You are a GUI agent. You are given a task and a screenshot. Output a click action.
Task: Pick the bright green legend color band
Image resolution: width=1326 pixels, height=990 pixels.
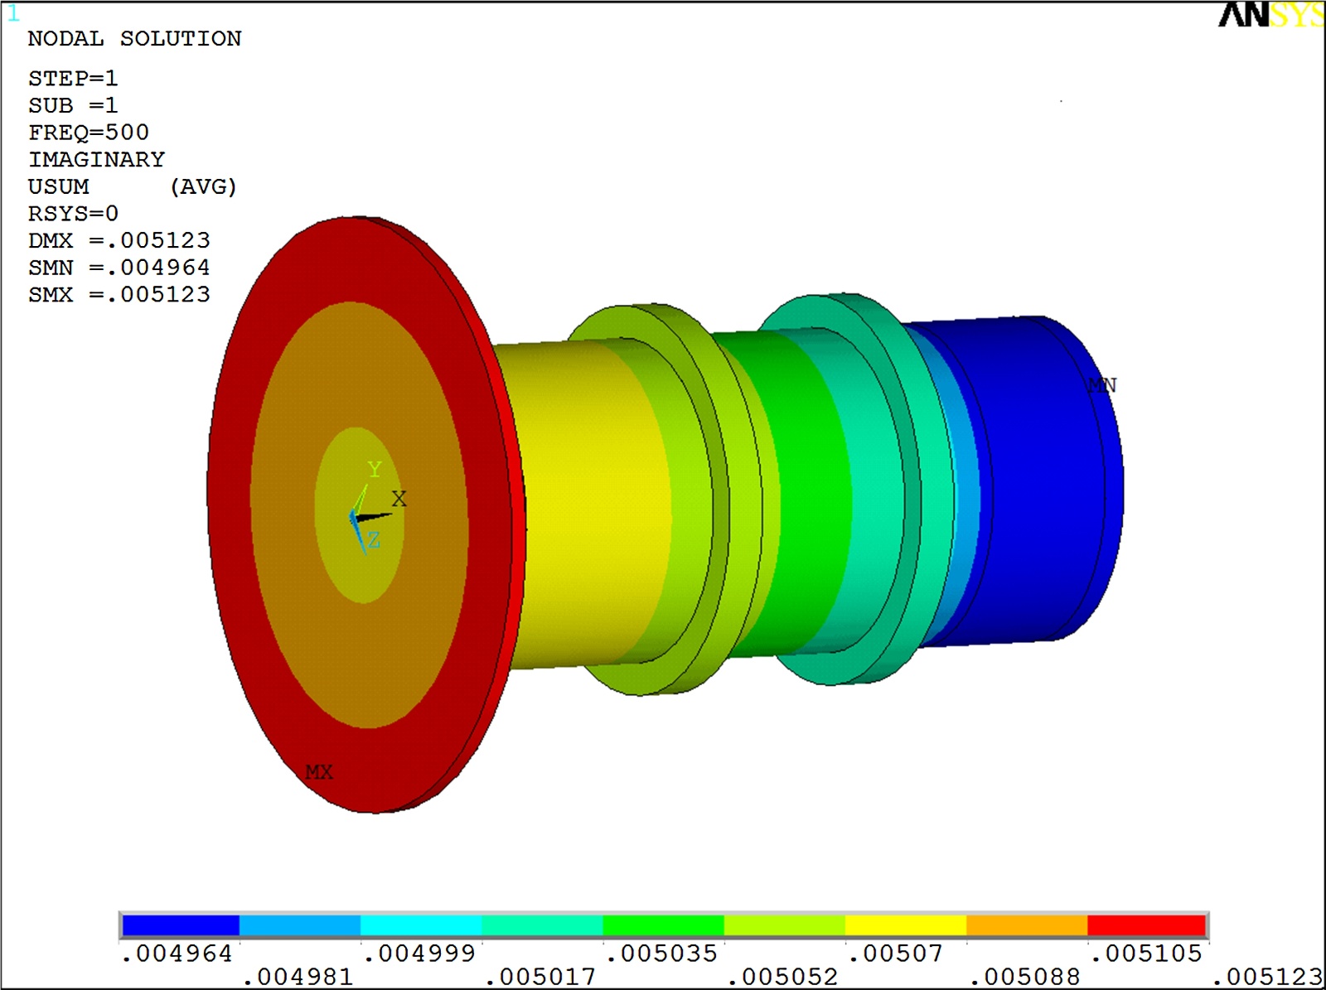click(x=663, y=925)
